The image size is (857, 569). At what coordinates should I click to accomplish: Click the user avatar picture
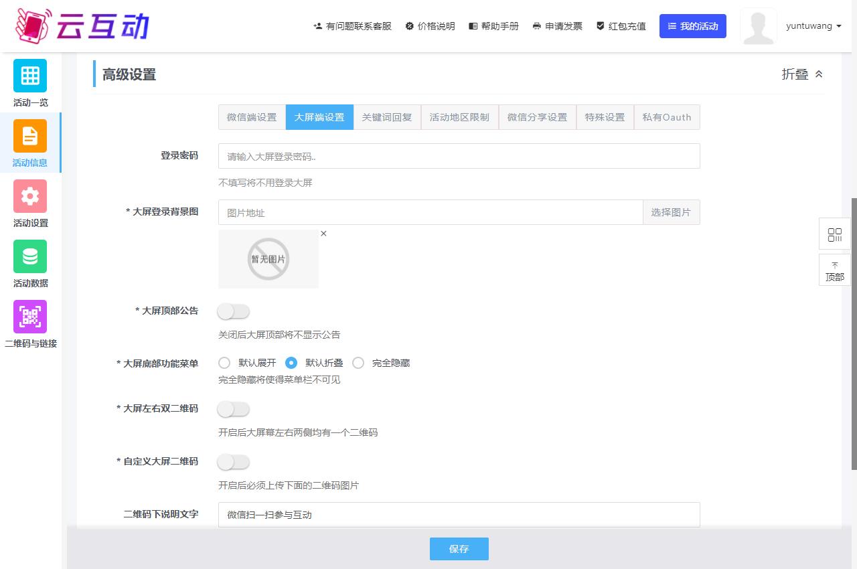759,27
